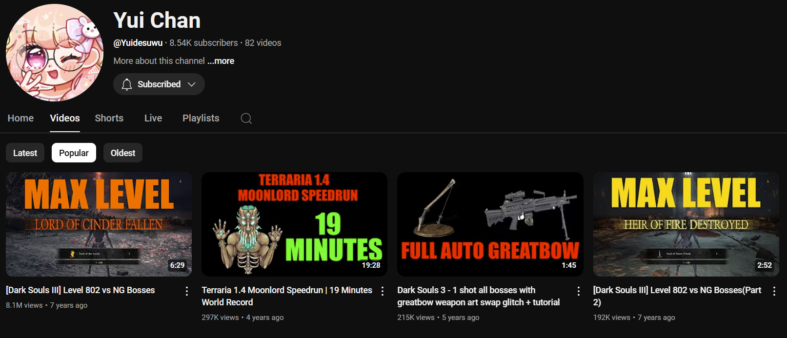Select the Popular sort chip
This screenshot has height=338, width=787.
(74, 153)
